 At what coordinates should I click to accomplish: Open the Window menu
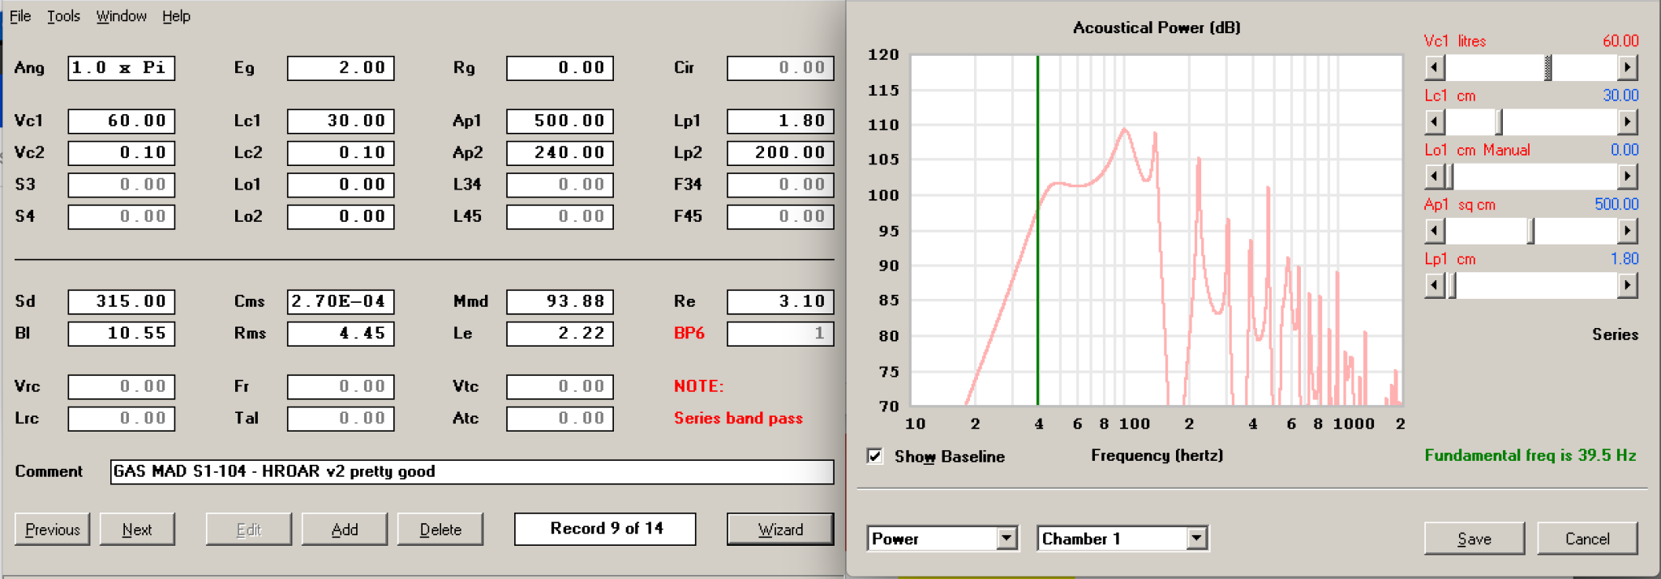(x=121, y=16)
